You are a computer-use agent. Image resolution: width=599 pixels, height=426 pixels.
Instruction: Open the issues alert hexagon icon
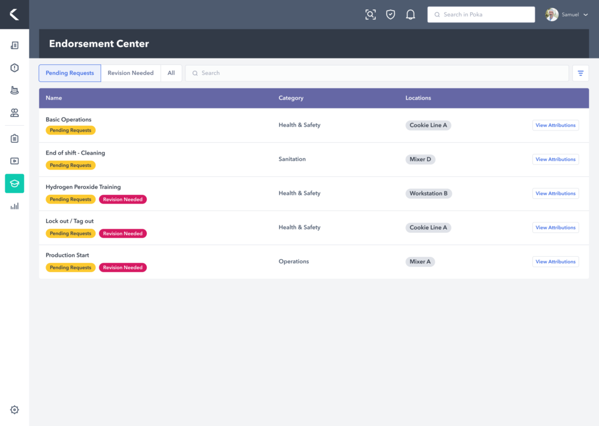click(x=15, y=68)
